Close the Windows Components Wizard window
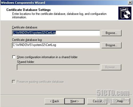Screen dimensions: 133x107 point(130,2)
